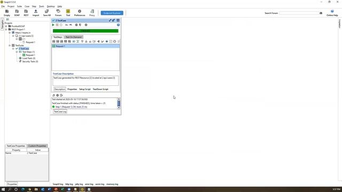Show the Setup Script tab

[84, 89]
